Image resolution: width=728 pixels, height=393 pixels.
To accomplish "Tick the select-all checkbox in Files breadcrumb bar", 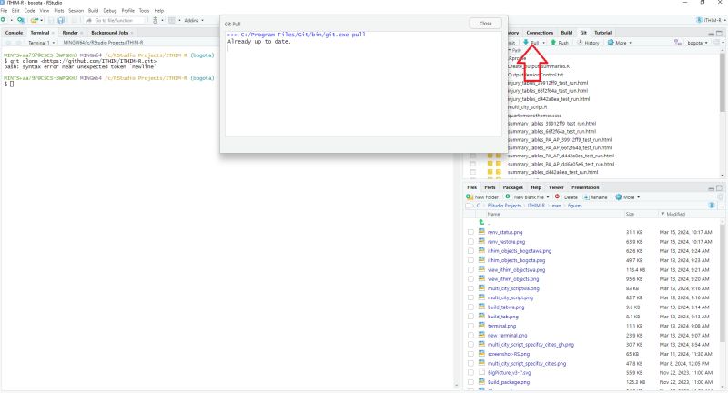I will (468, 206).
